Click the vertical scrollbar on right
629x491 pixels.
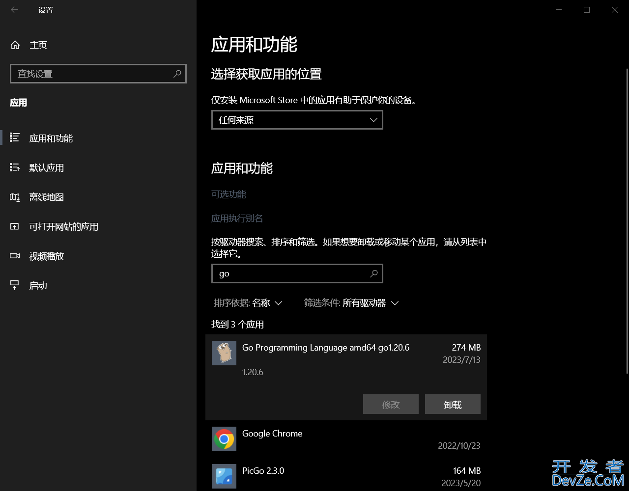click(x=627, y=221)
